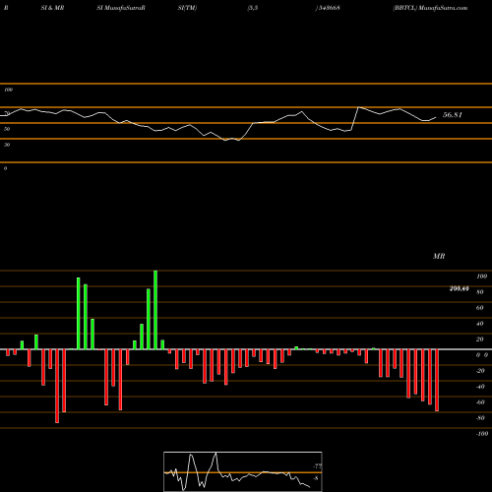
Task: Select the RSI axis label 50
Action: (x=7, y=129)
